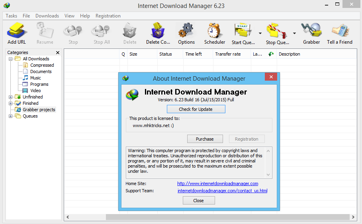Open the Tasks menu
362x224 pixels.
point(11,16)
